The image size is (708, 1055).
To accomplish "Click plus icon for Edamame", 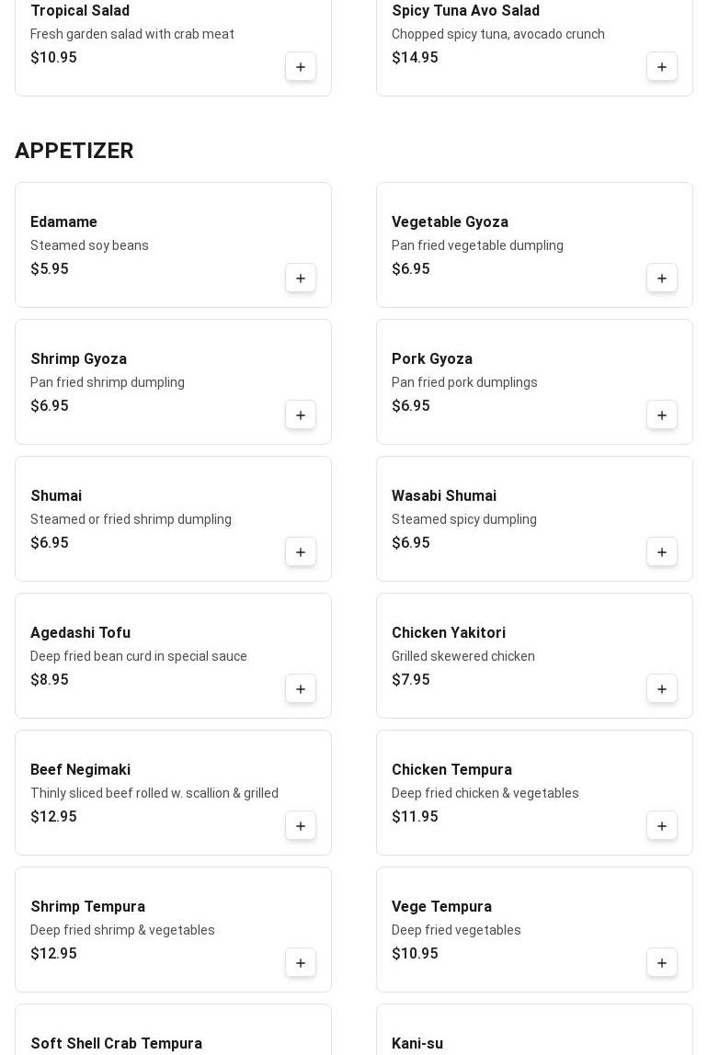I will coord(301,278).
